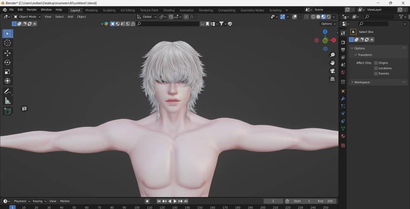Viewport: 410px width, 209px height.
Task: Open the Object Data green triangle tab
Action: tap(343, 128)
